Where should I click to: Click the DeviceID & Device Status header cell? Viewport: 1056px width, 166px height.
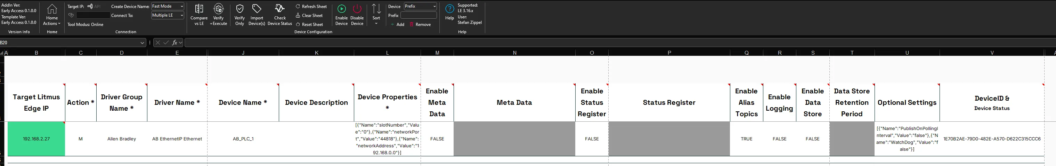coord(992,102)
